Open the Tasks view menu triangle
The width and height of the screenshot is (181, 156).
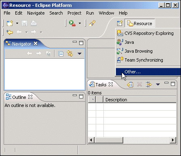click(x=158, y=85)
